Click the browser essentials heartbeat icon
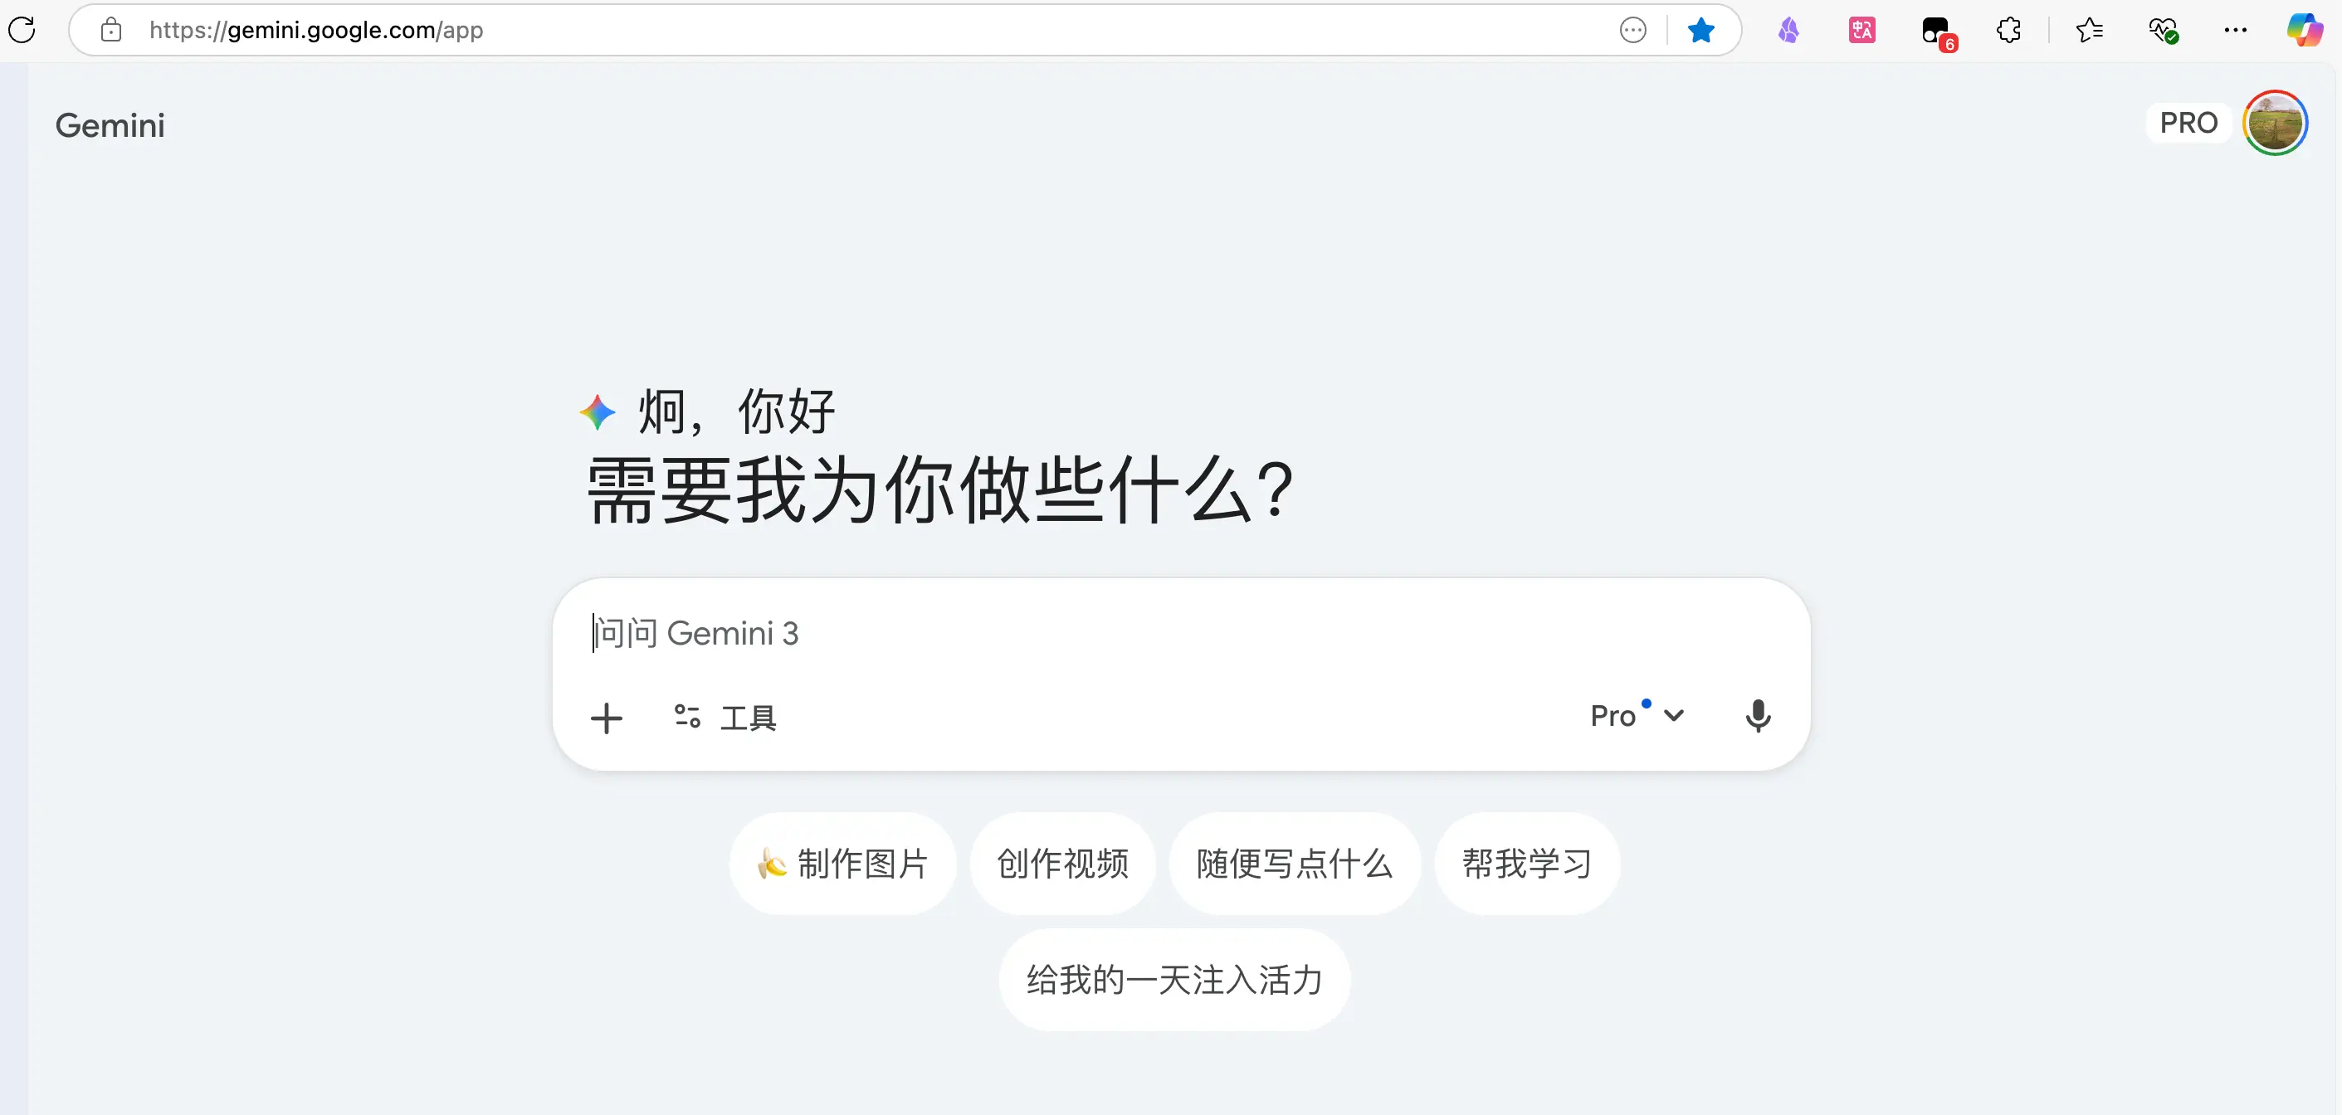Screen dimensions: 2342x1115 click(x=2163, y=30)
